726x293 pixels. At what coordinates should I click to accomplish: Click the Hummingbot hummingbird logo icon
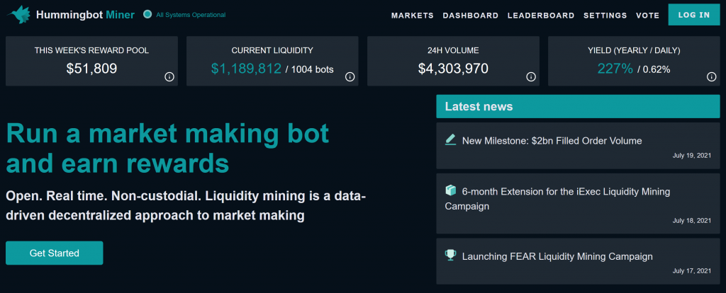tap(18, 14)
